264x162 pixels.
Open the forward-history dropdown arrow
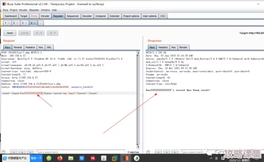pos(55,33)
